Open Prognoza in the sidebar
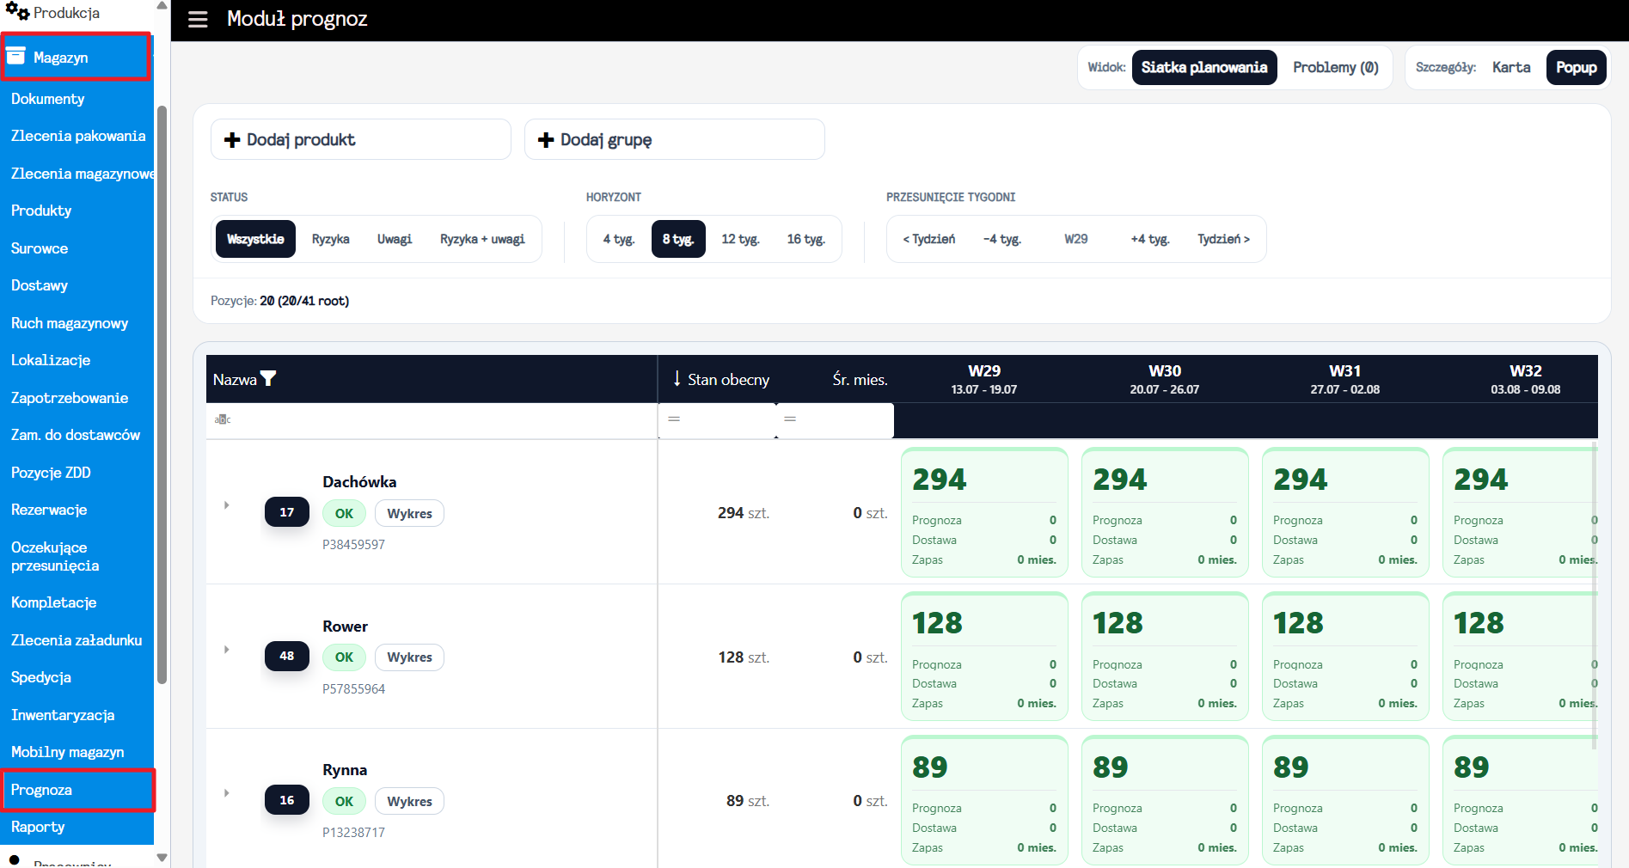The width and height of the screenshot is (1629, 868). point(78,790)
